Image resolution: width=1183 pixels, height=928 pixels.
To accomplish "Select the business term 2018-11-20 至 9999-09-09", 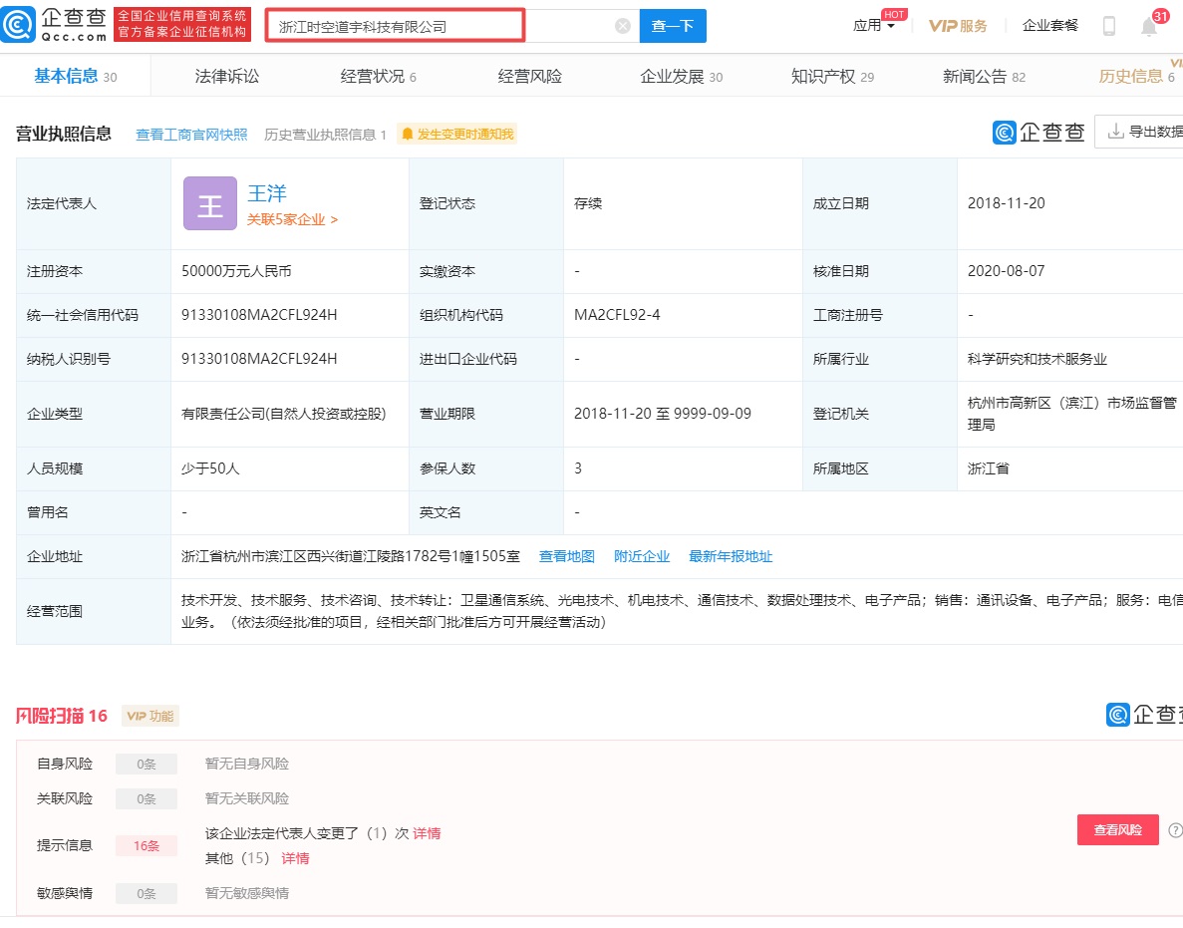I will 663,415.
